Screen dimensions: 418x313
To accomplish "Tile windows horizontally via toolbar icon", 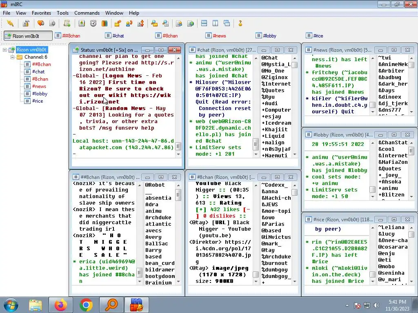I will tap(204, 23).
